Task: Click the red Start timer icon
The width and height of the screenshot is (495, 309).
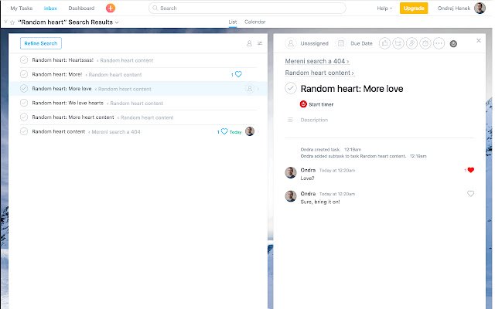Action: coord(303,104)
